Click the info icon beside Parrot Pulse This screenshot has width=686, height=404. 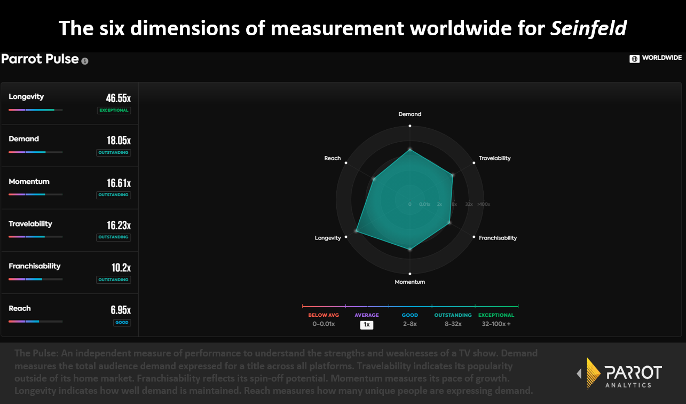pyautogui.click(x=85, y=61)
